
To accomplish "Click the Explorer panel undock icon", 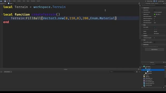I will (164, 63).
